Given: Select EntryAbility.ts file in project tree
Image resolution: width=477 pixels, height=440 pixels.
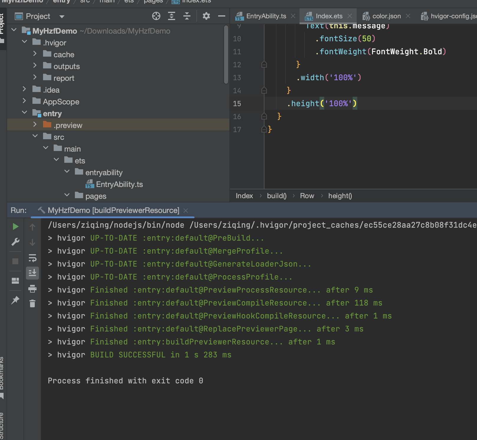Looking at the screenshot, I should tap(119, 185).
